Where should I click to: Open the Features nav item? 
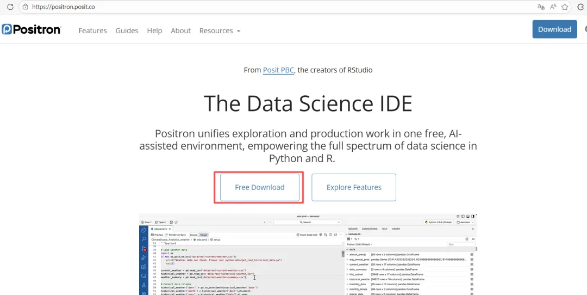(x=92, y=30)
